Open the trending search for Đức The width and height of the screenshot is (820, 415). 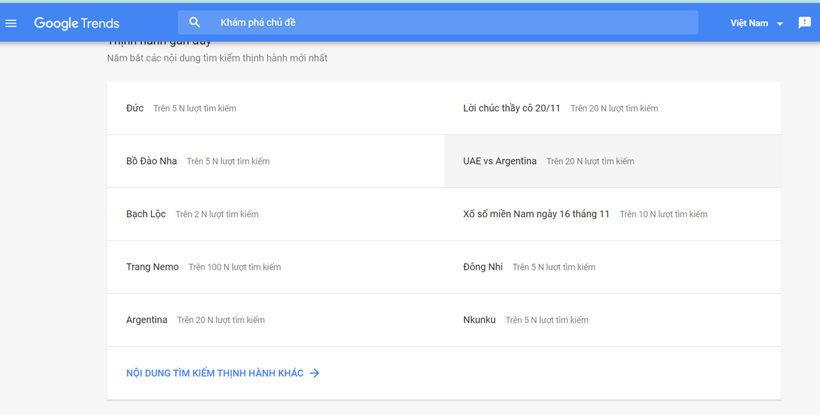point(135,108)
